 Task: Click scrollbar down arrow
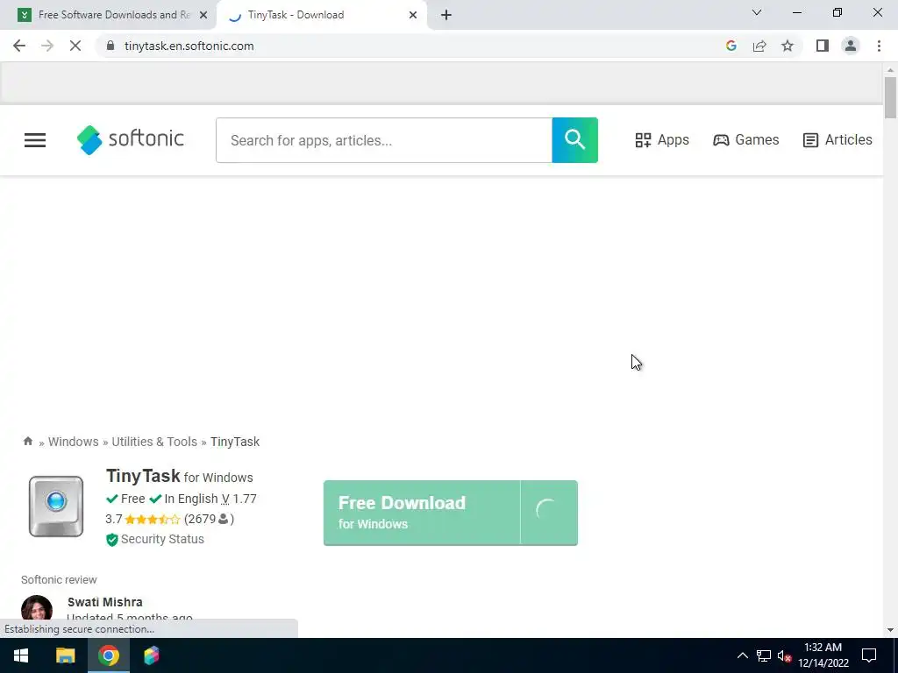(890, 630)
